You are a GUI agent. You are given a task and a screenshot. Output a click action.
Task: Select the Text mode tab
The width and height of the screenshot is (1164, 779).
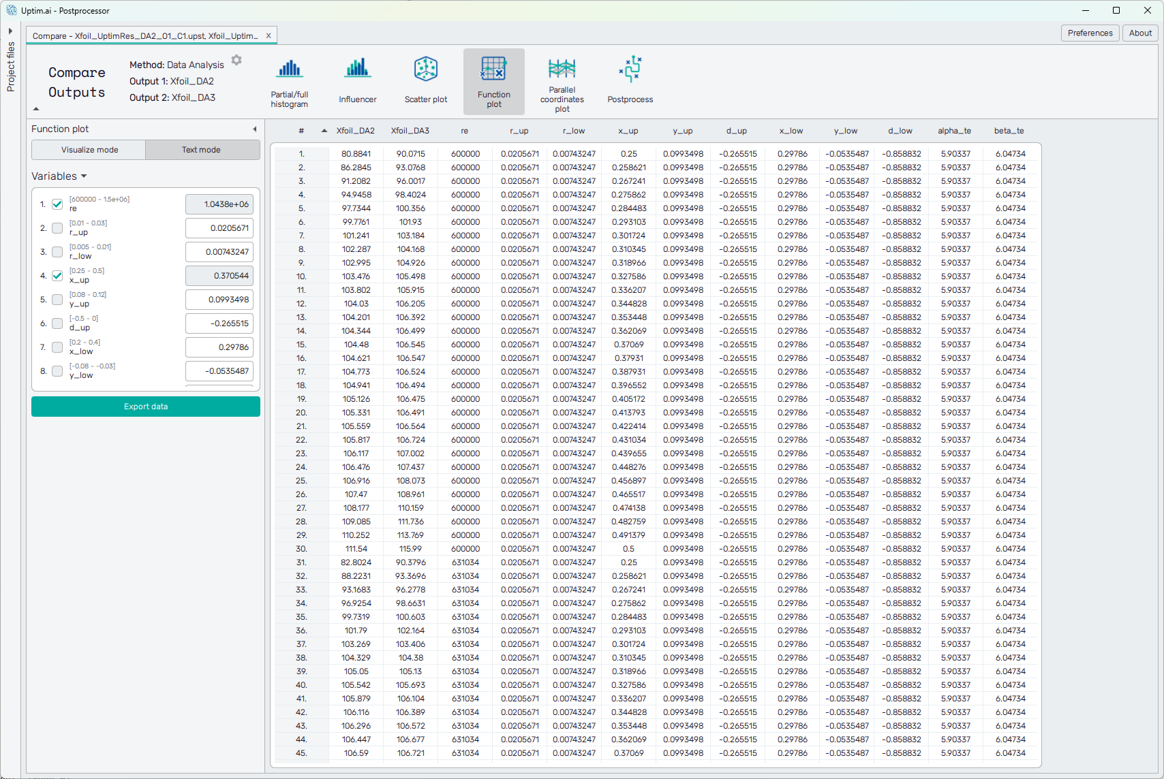[201, 150]
